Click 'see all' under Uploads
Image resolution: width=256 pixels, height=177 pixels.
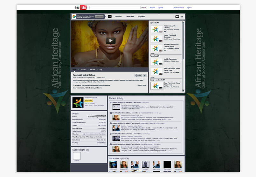point(152,53)
